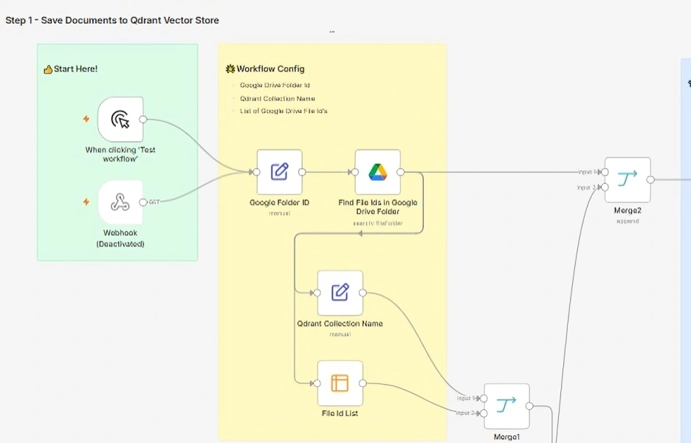Click the 'Merge2' node label
Image resolution: width=691 pixels, height=443 pixels.
627,210
